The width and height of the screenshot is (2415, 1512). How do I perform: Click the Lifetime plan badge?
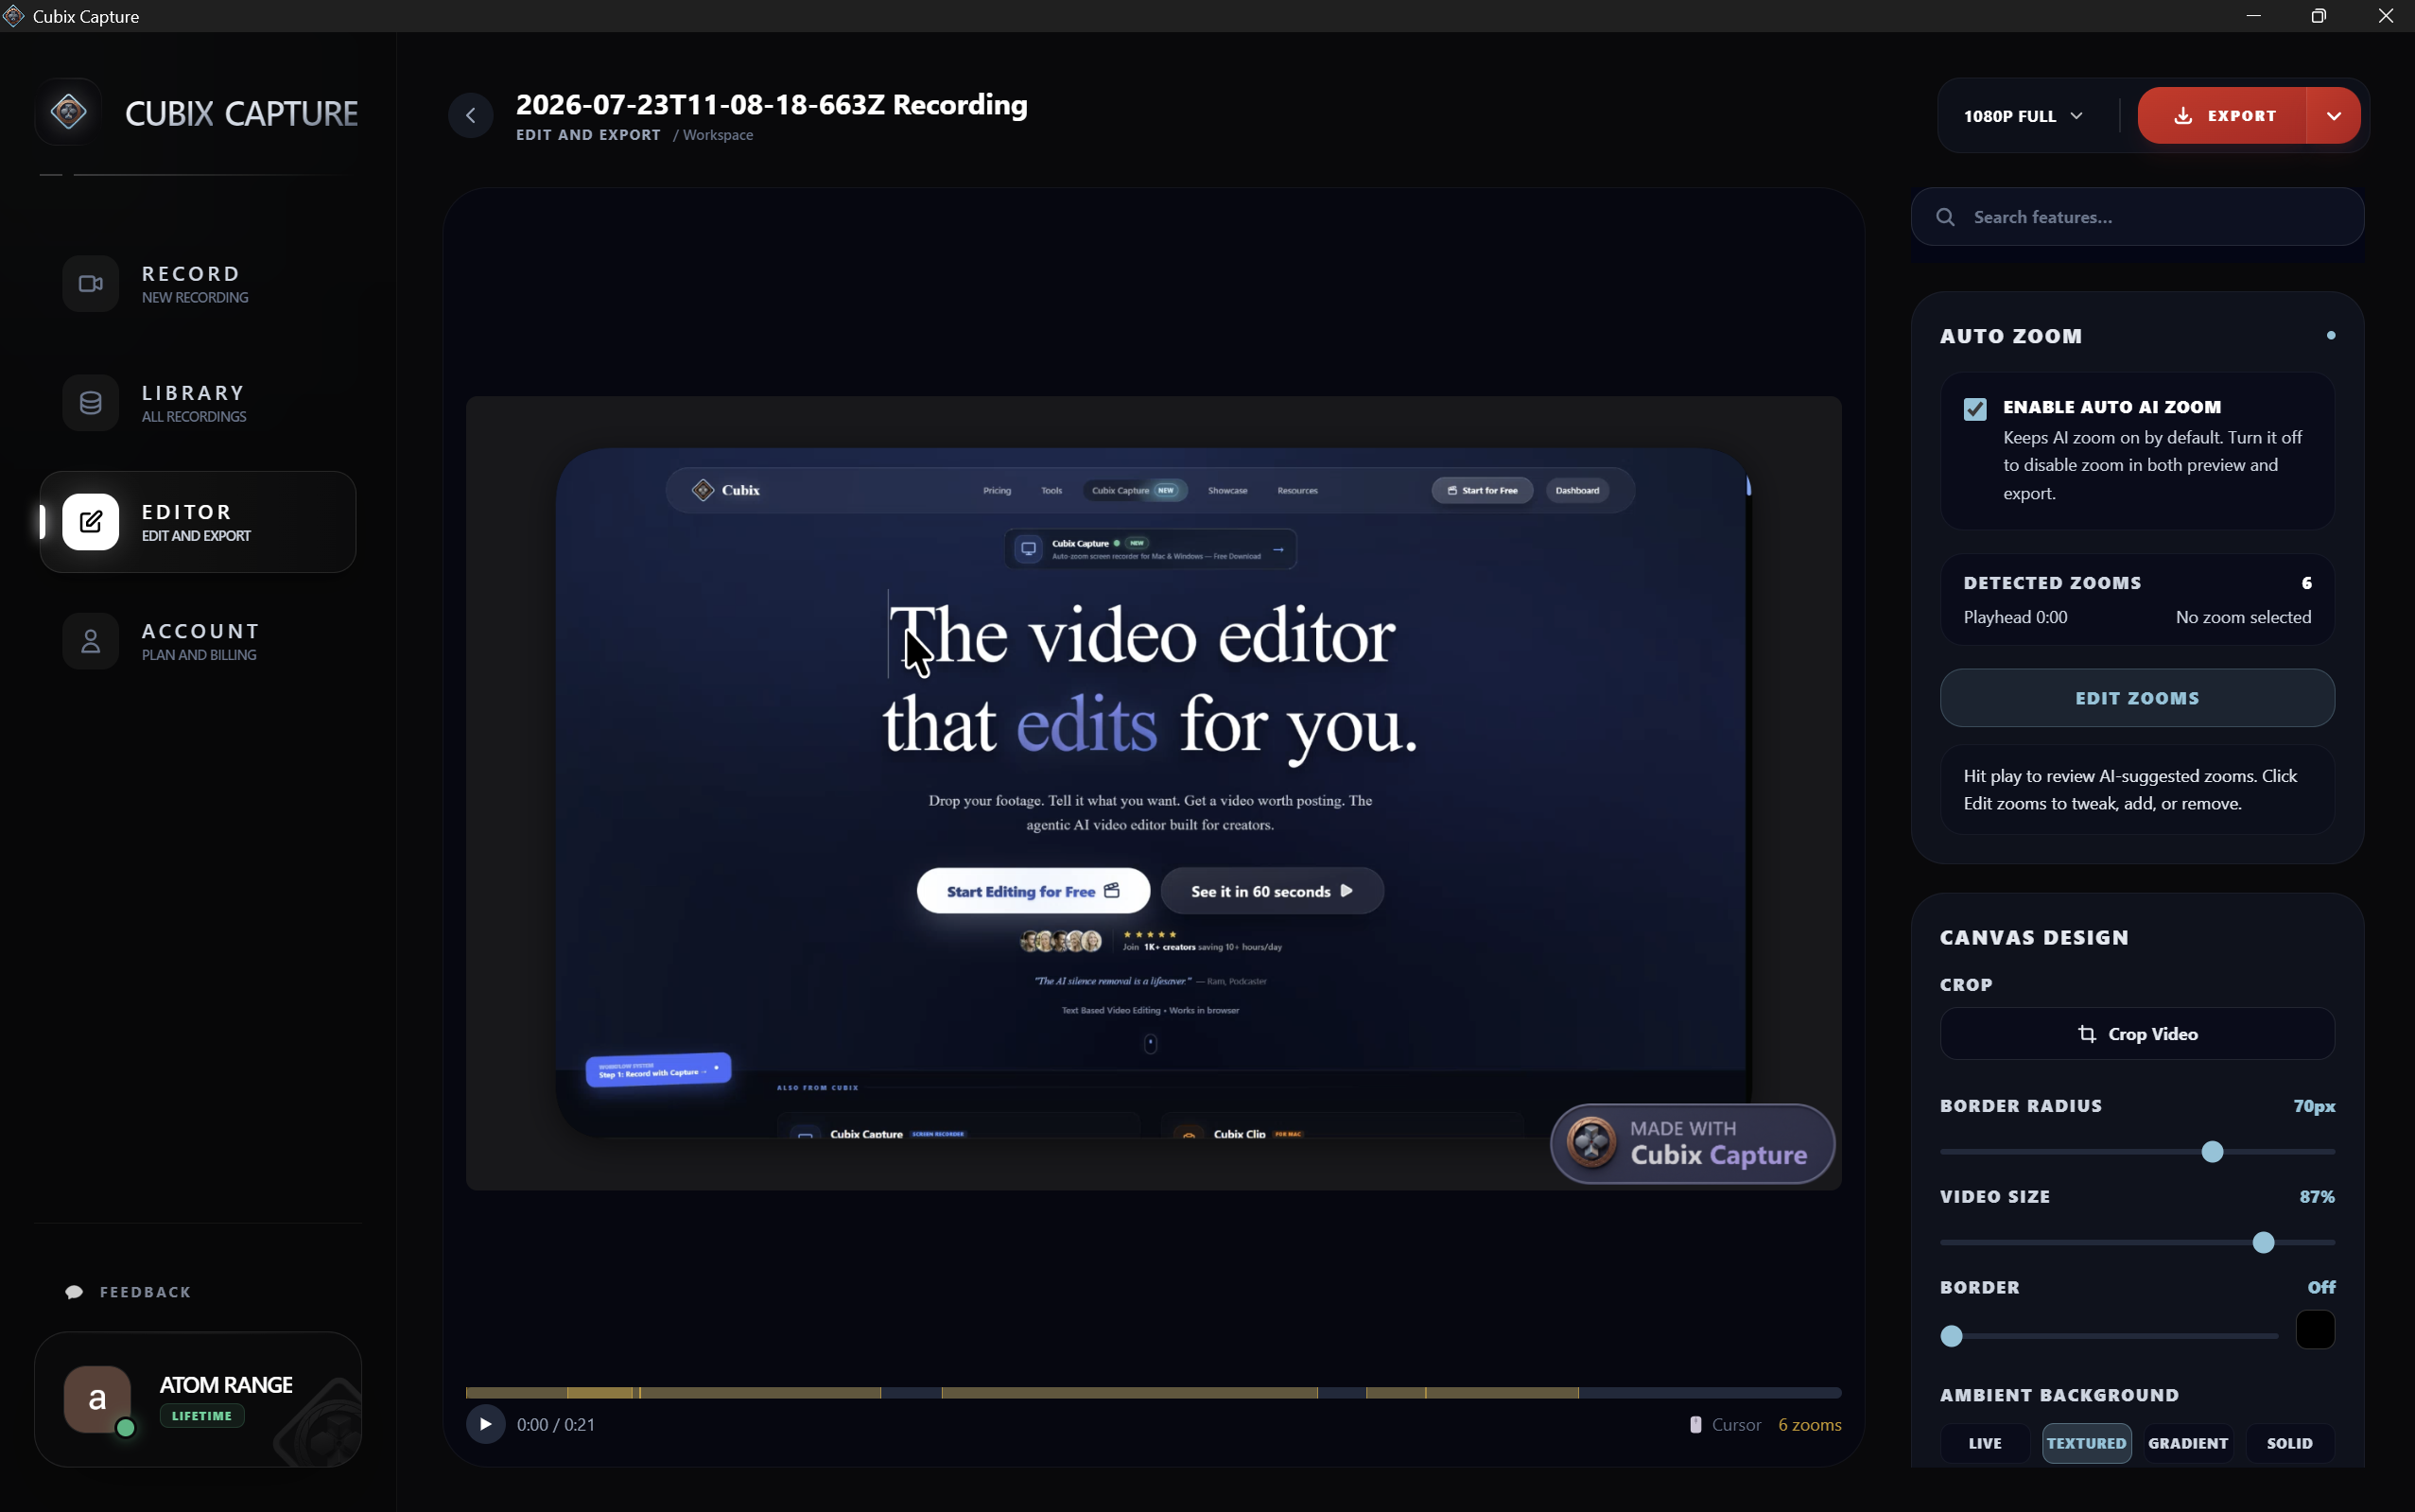tap(201, 1416)
